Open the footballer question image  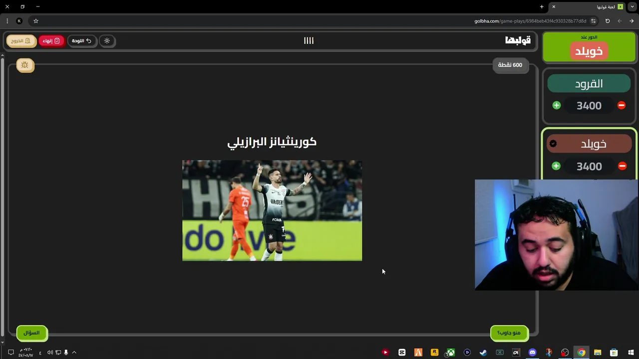click(272, 210)
